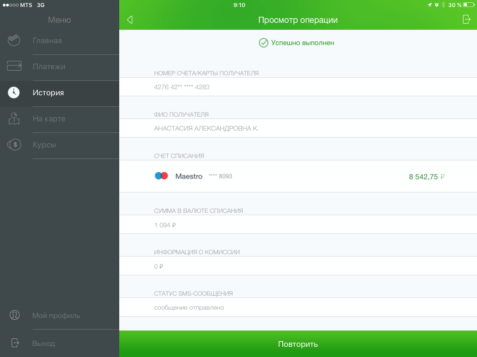Tap the location arrow in status bar

point(429,5)
